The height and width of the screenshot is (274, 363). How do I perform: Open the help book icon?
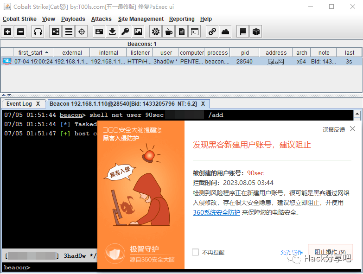pos(243,32)
